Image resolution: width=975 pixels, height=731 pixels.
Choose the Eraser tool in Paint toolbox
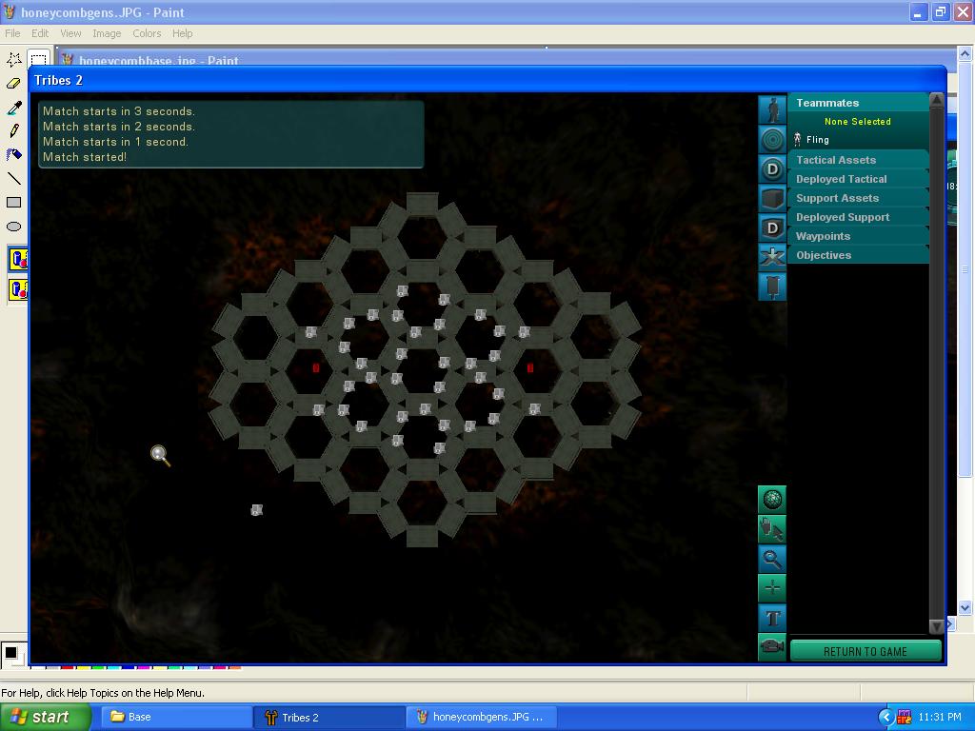pyautogui.click(x=13, y=84)
